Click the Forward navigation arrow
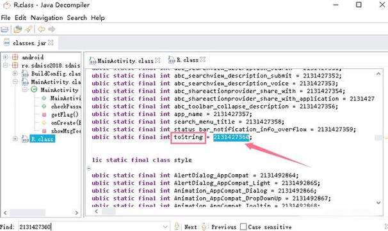Image resolution: width=388 pixels, height=231 pixels. [51, 29]
